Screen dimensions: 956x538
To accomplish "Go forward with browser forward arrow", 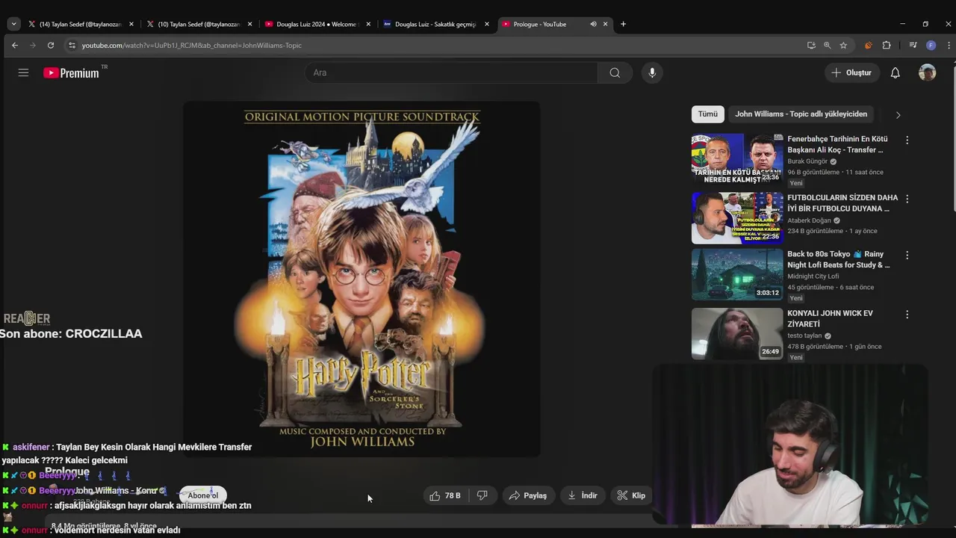I will [33, 46].
